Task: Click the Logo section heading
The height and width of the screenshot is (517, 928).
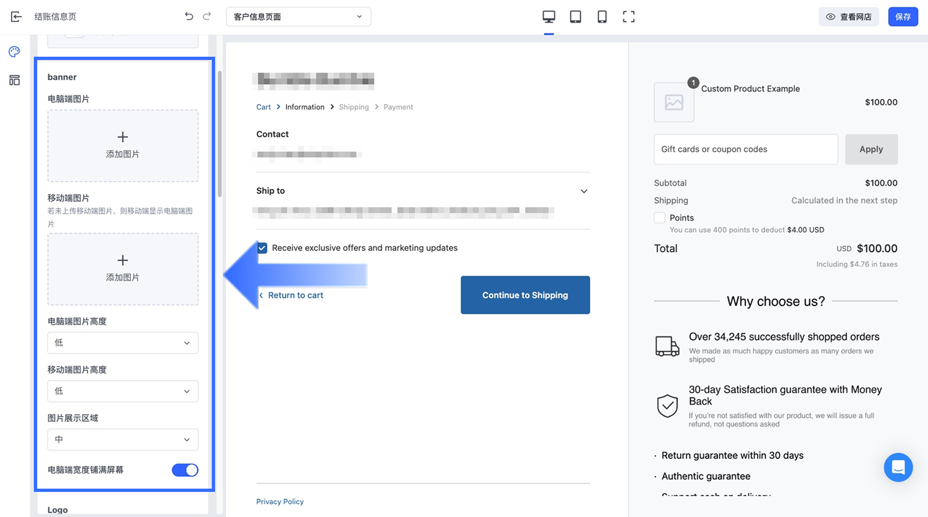Action: tap(58, 510)
